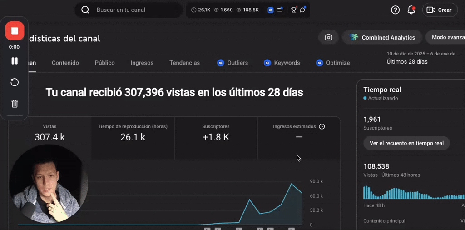Open the Ingresos tab
This screenshot has height=230, width=465.
(x=142, y=63)
